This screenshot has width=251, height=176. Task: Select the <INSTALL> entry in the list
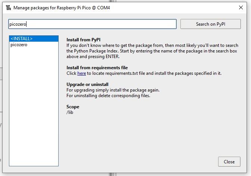[34, 39]
